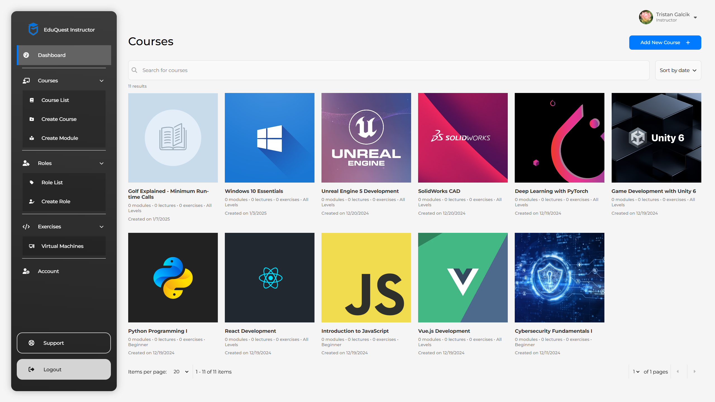Collapse the Courses sidebar section chevron
This screenshot has height=402, width=715.
tap(102, 81)
